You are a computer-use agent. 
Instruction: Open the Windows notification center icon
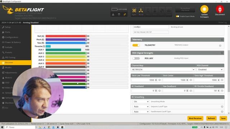(x=226, y=127)
